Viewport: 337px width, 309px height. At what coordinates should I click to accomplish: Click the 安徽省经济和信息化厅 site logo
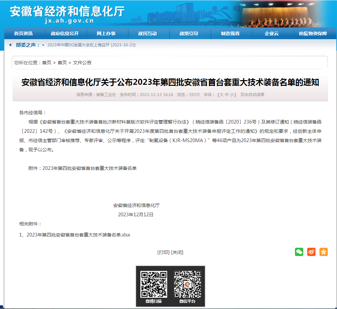[67, 11]
